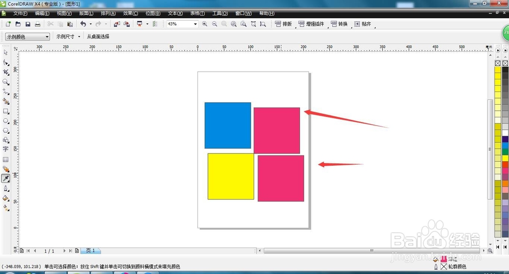Pick the orange swatch in the color palette
Screen dimensions: 509x274
(x=505, y=184)
